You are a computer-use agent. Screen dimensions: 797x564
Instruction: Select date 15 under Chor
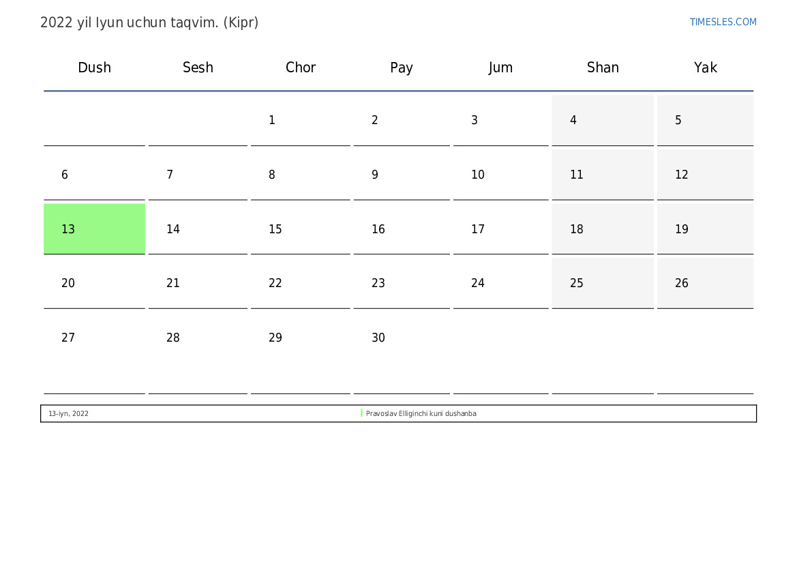click(300, 229)
